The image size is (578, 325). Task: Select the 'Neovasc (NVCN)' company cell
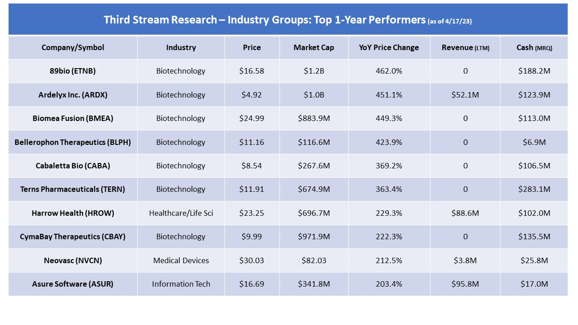tap(73, 260)
